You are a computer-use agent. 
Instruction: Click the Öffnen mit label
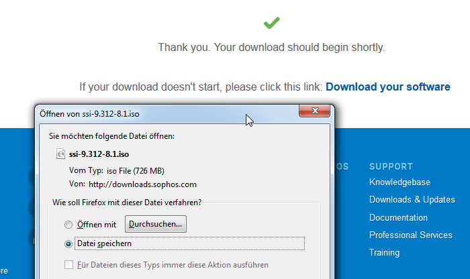pyautogui.click(x=97, y=225)
